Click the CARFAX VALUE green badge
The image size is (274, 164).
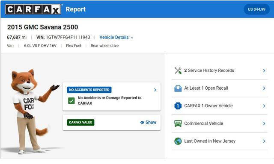tap(80, 122)
